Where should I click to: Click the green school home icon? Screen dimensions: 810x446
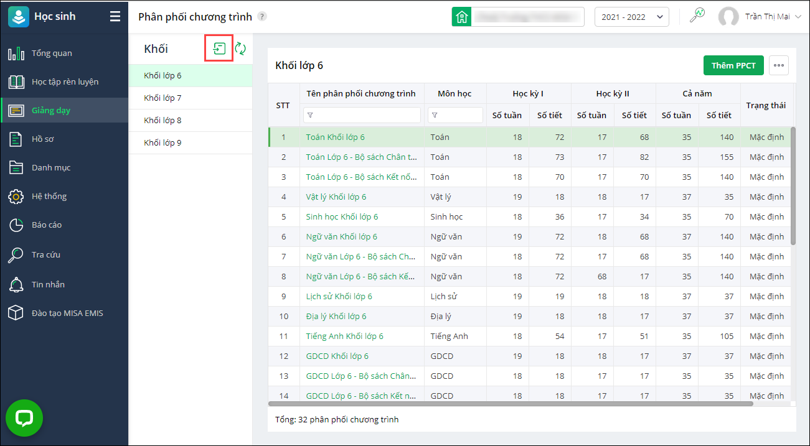461,17
